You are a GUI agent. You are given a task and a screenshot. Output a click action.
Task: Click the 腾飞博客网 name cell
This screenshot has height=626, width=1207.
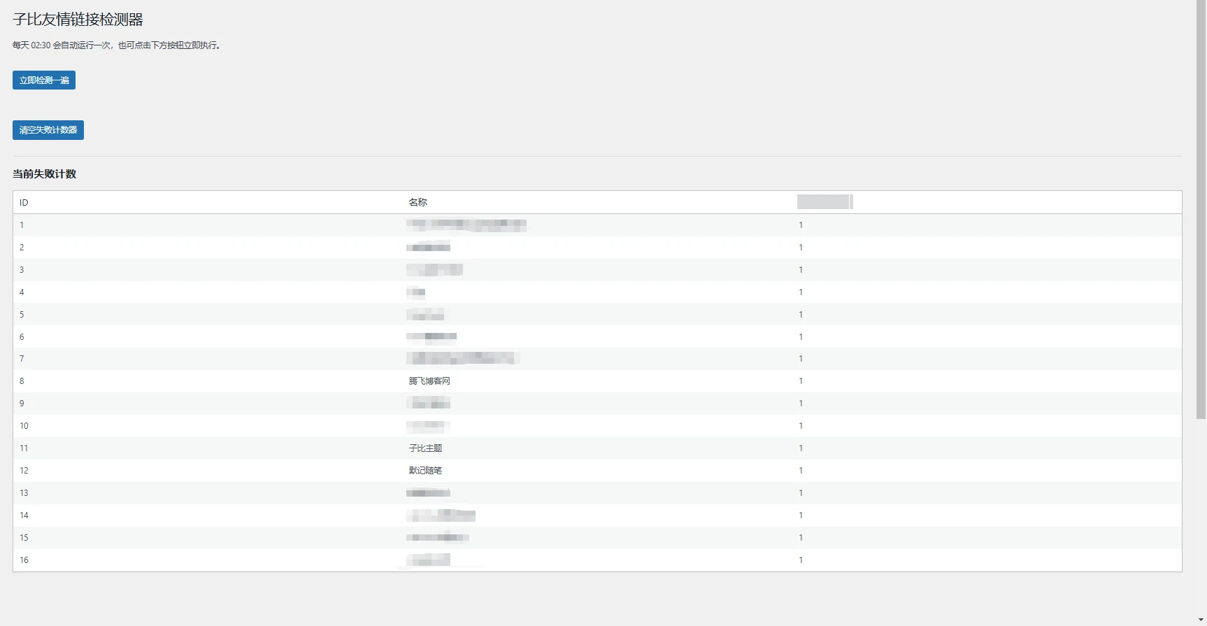[x=429, y=381]
